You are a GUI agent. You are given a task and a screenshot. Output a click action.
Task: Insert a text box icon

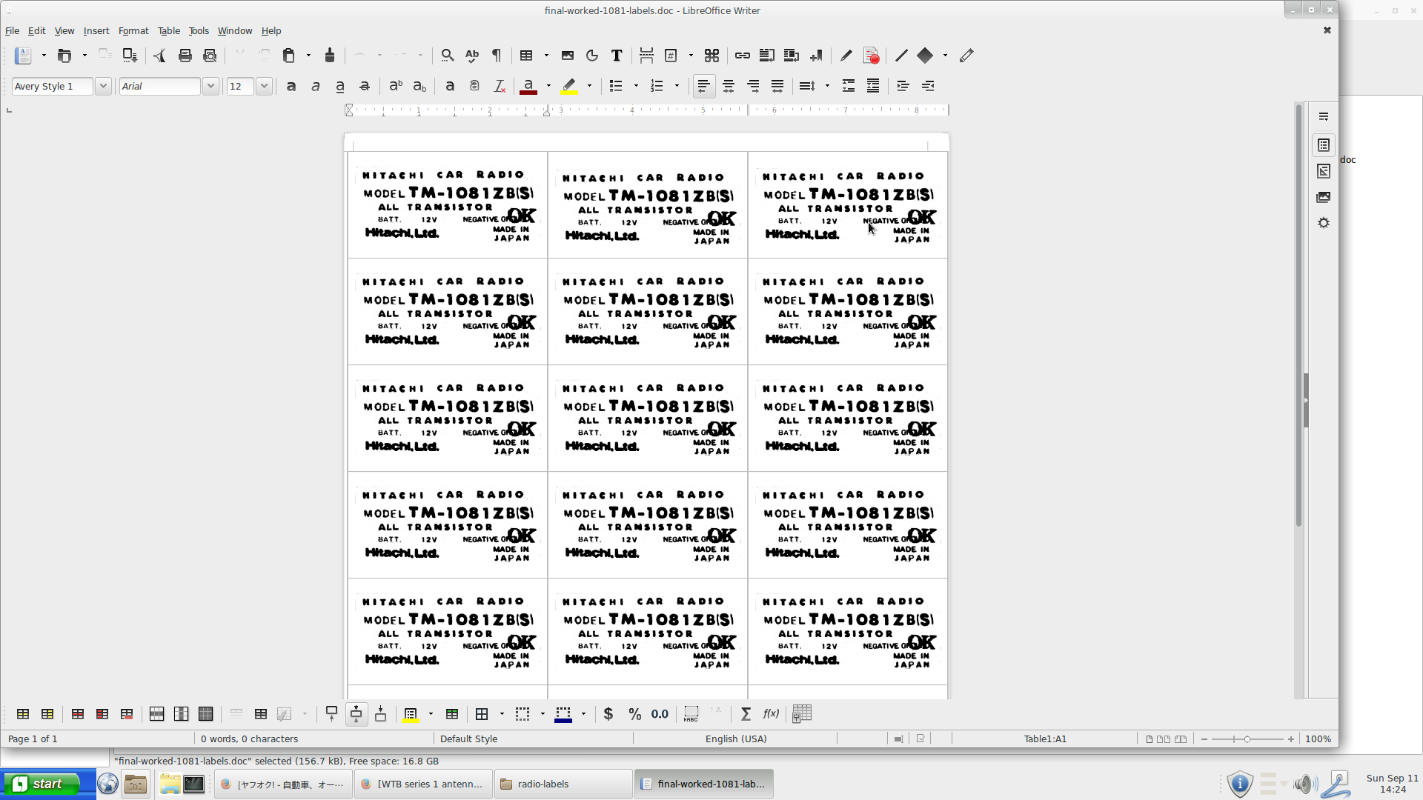617,56
